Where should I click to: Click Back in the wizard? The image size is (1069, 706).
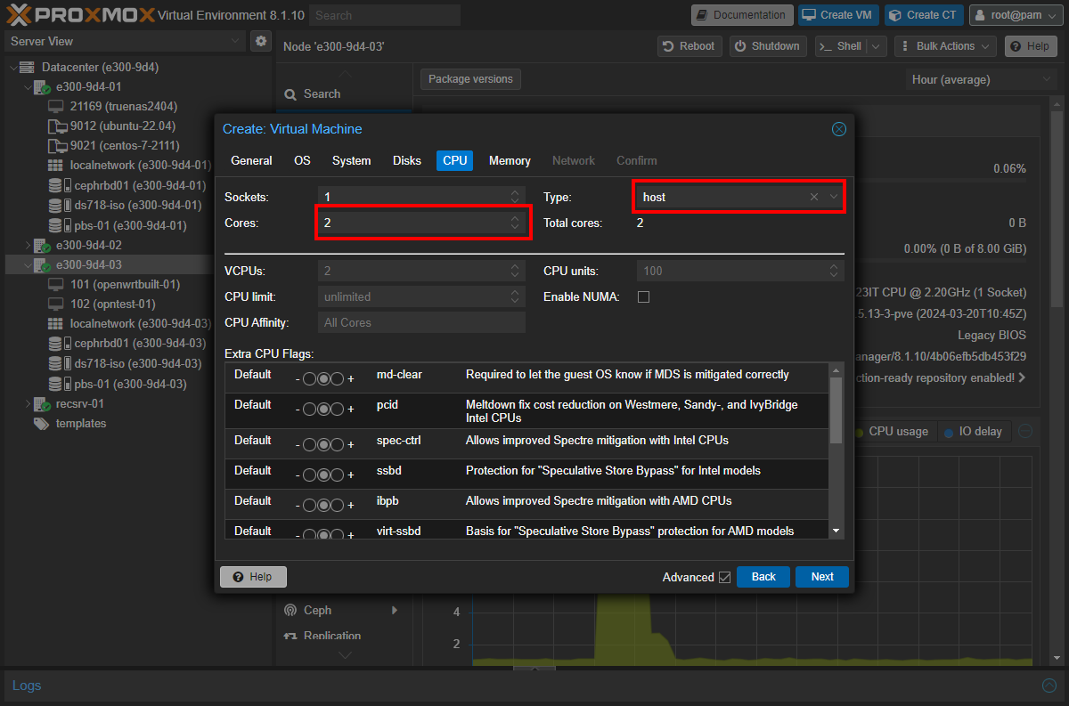[763, 577]
